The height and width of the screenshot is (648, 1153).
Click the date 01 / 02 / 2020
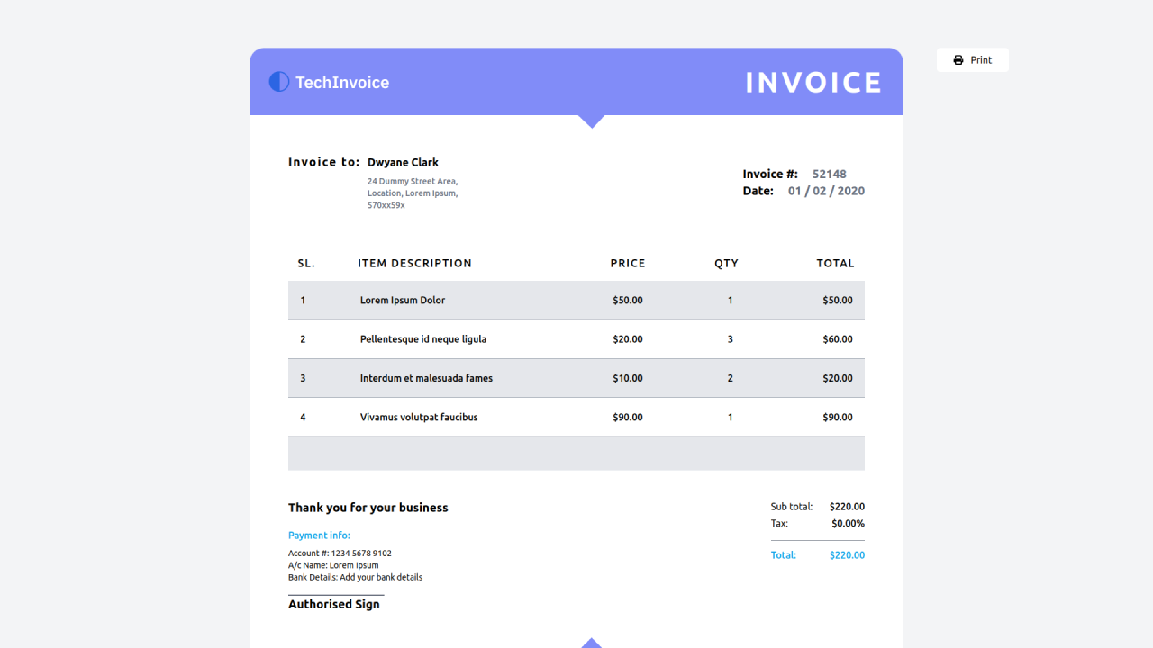point(826,191)
